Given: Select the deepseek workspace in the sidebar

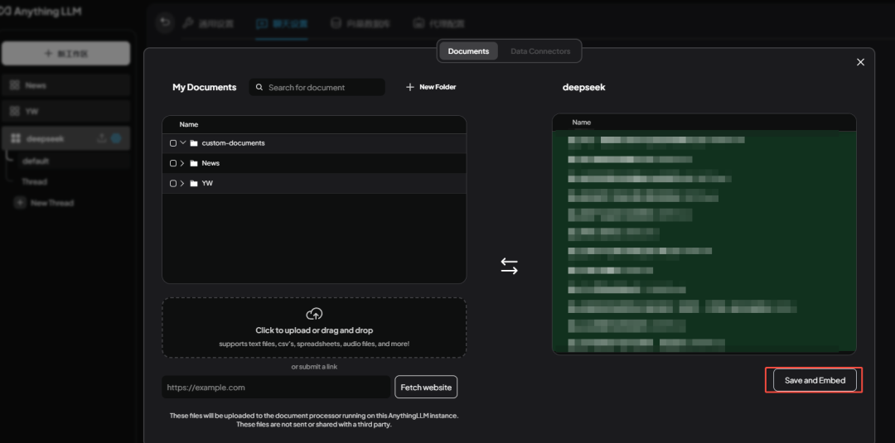Looking at the screenshot, I should click(x=65, y=138).
